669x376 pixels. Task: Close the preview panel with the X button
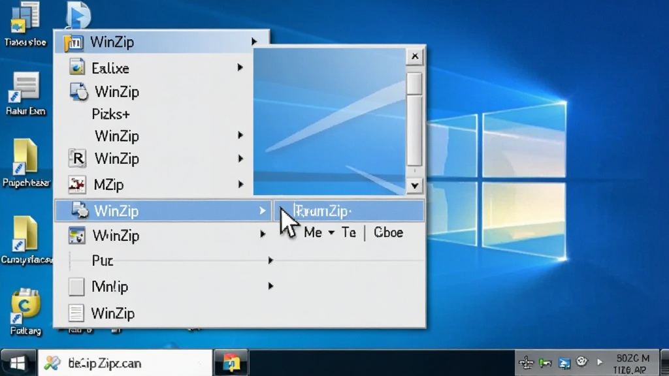pyautogui.click(x=415, y=56)
